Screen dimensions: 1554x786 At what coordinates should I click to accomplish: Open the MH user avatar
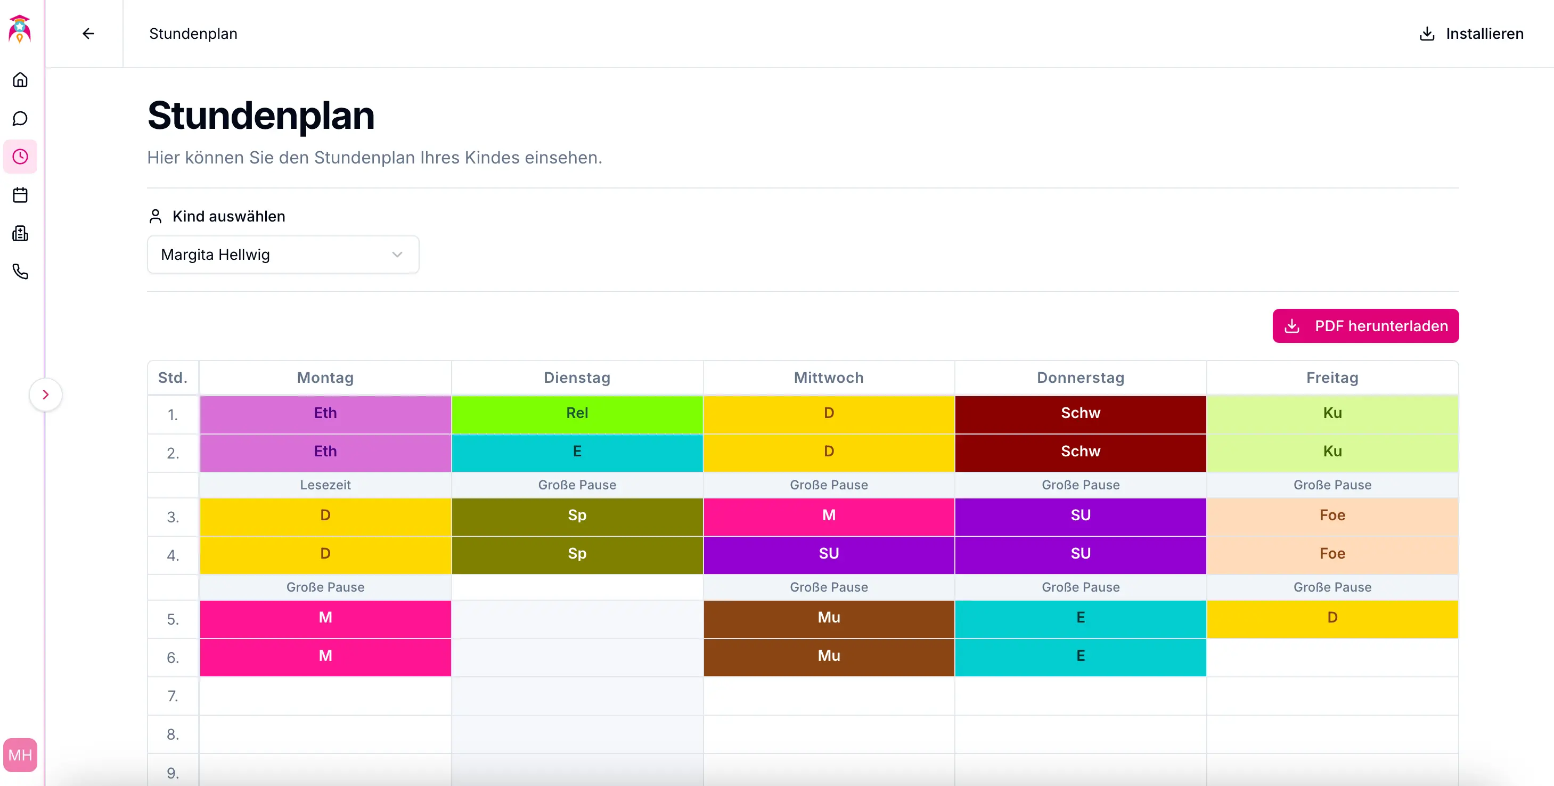(x=20, y=755)
